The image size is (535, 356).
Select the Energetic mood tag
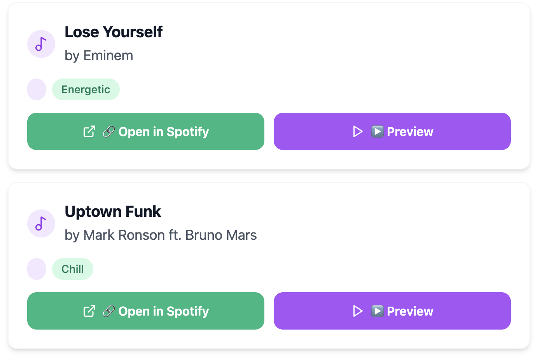coord(86,89)
